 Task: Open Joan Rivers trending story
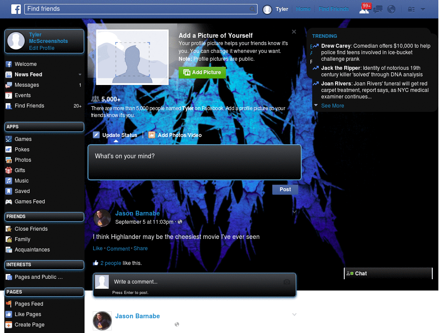(375, 90)
